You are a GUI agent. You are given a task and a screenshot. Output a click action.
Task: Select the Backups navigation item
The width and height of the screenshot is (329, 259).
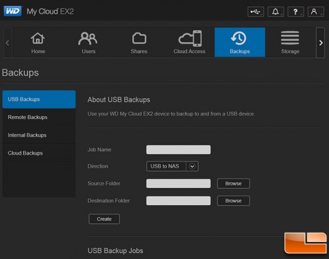click(x=240, y=42)
